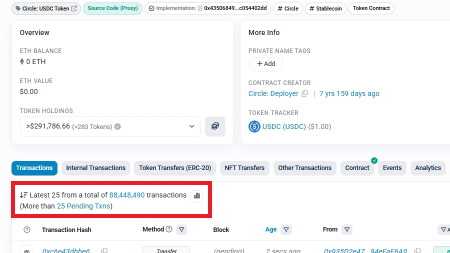Screen dimensions: 450x253
Task: Click the external link icon on USDC Token tag
Action: pos(74,8)
